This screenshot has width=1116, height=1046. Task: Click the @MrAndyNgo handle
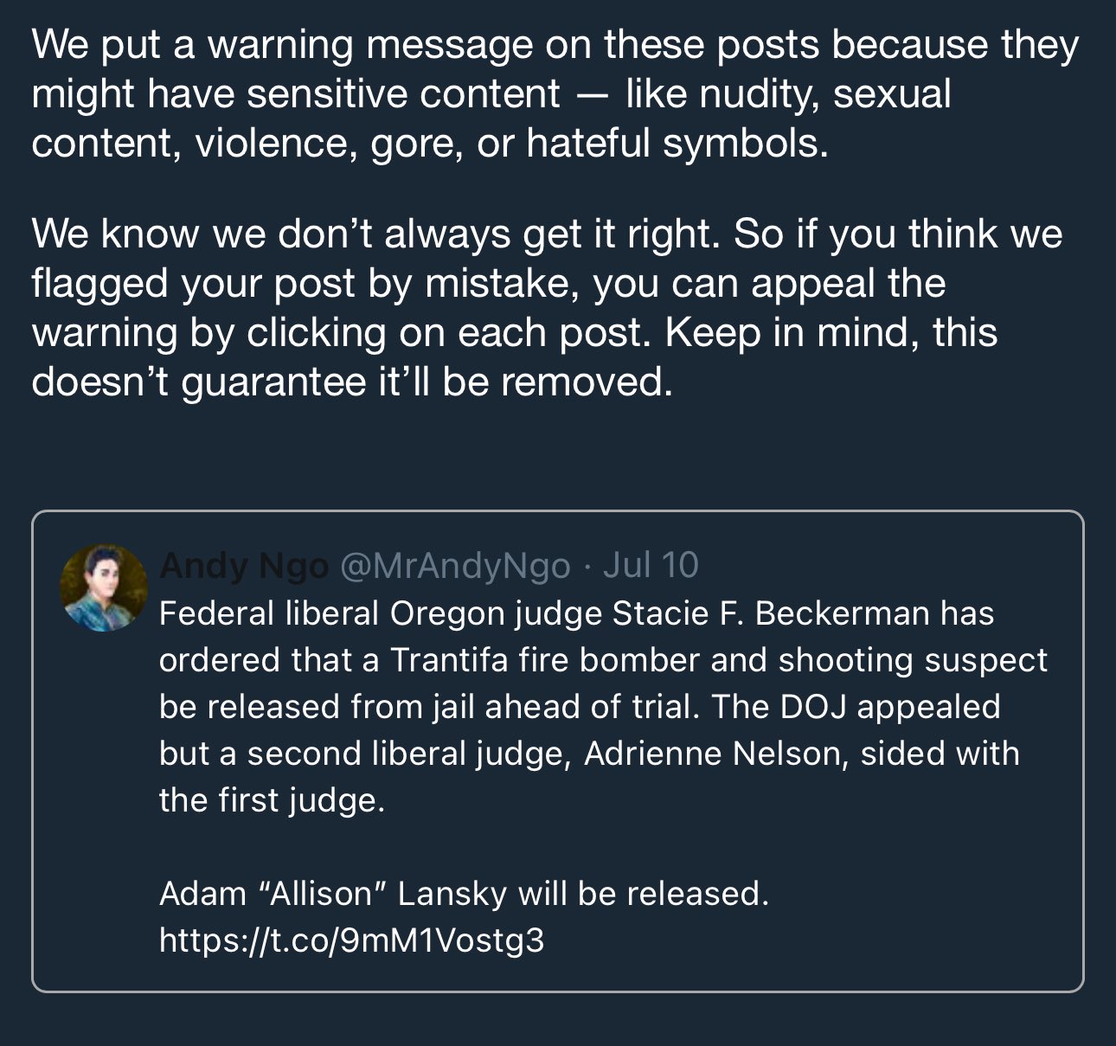coord(455,566)
